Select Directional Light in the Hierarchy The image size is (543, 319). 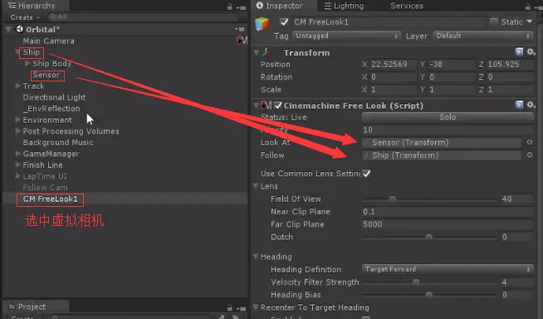(x=54, y=97)
